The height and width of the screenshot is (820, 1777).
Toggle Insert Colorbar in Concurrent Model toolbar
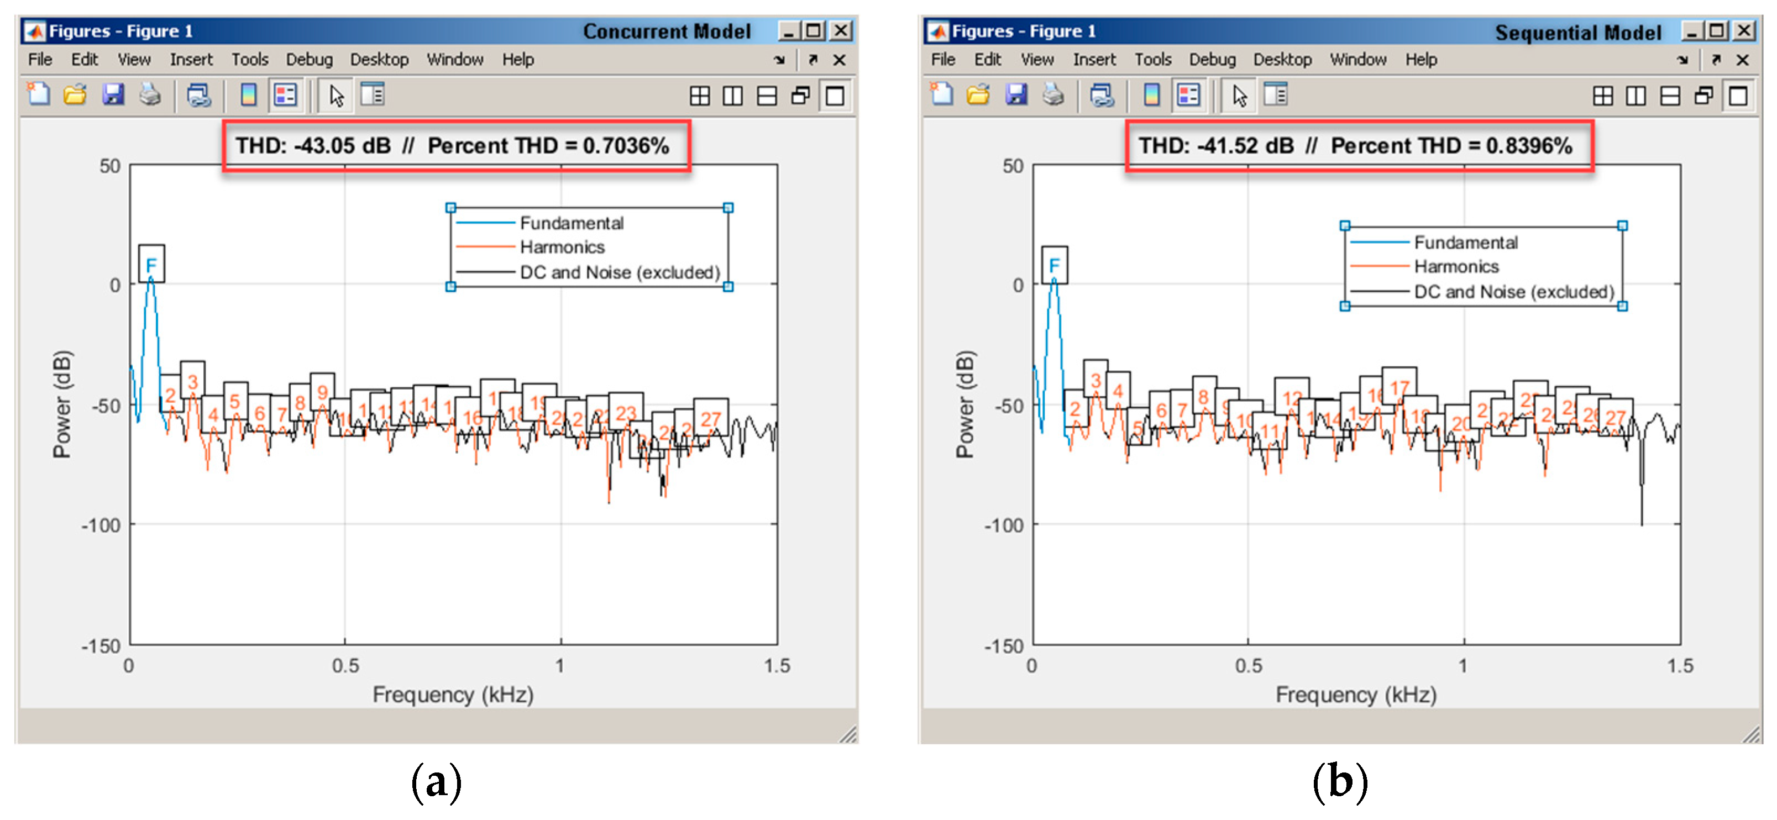pos(248,95)
